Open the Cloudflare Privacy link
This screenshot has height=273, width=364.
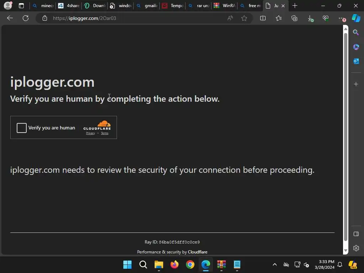pos(90,133)
